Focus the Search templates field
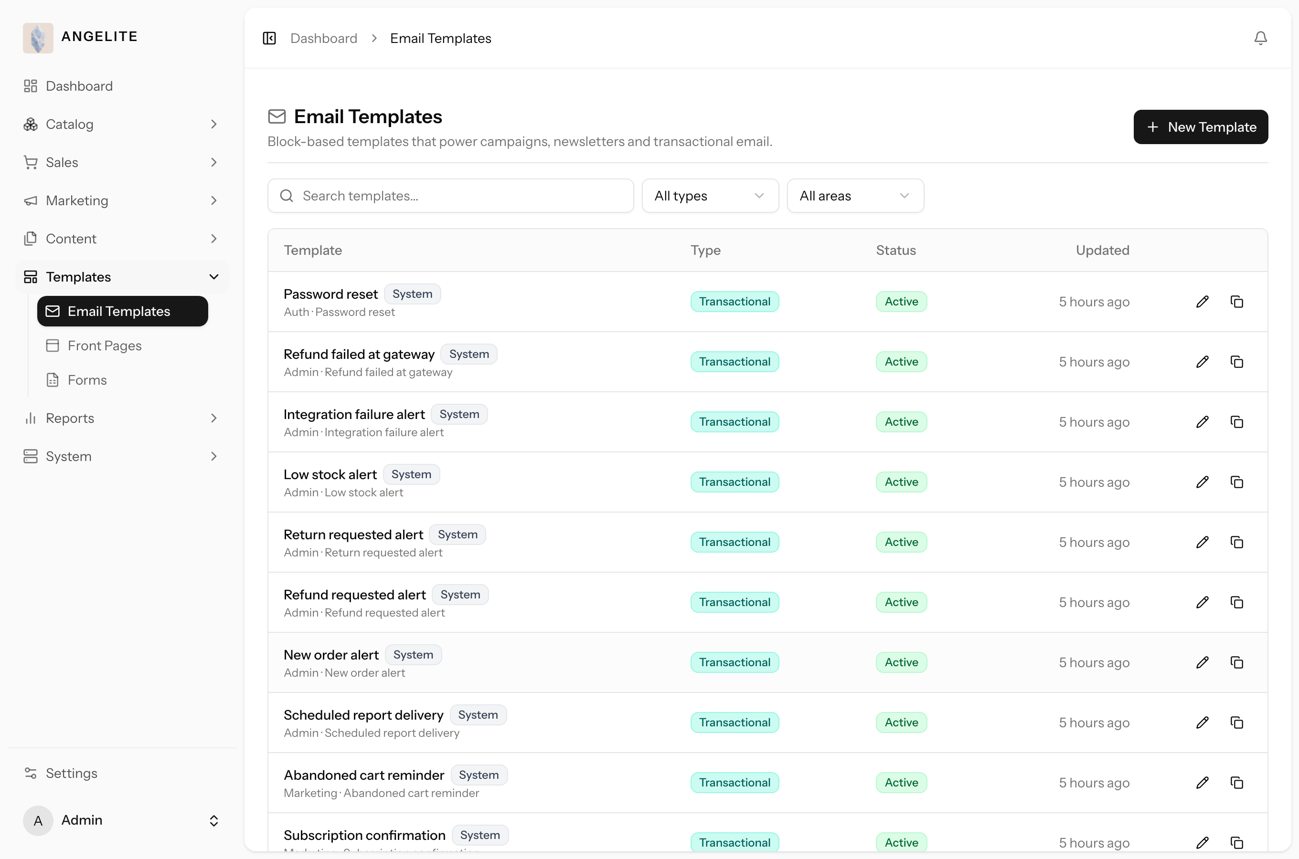Image resolution: width=1299 pixels, height=859 pixels. [450, 196]
